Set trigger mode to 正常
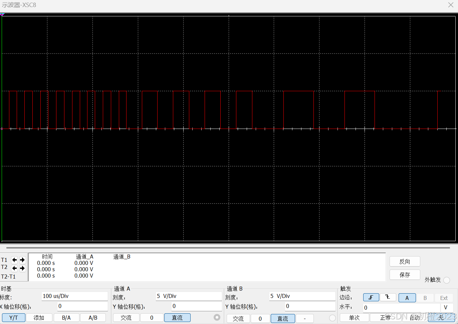 (x=385, y=318)
